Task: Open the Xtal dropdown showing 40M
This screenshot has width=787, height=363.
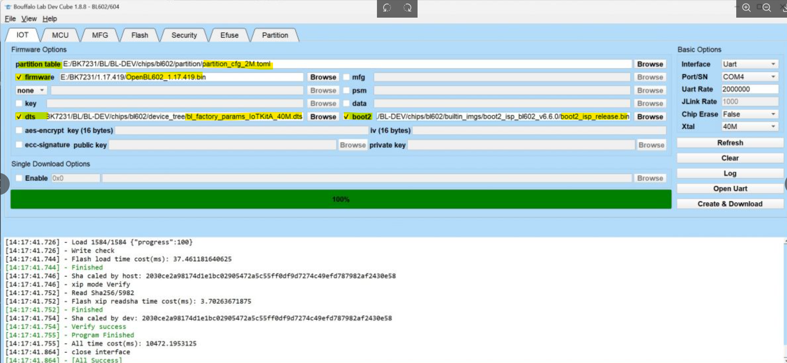Action: tap(749, 127)
